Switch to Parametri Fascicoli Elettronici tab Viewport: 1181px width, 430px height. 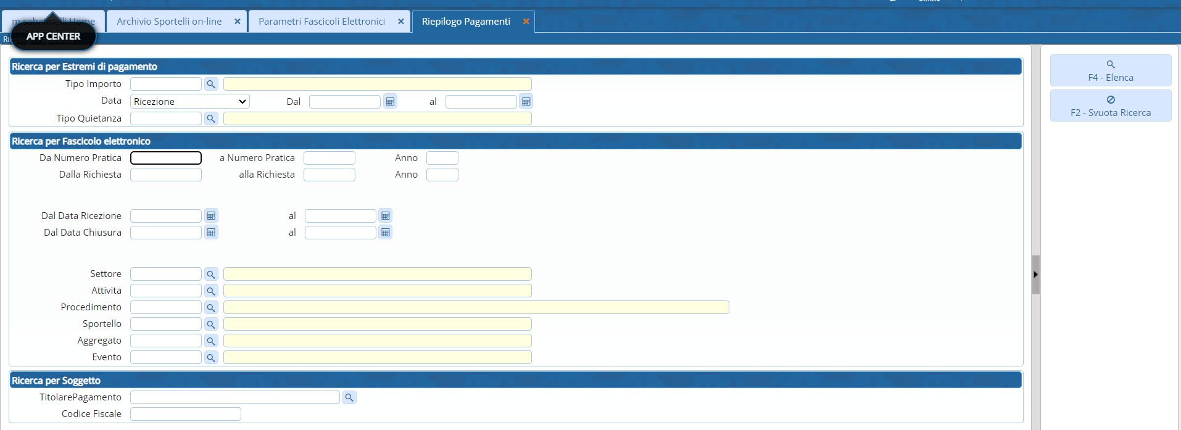tap(321, 22)
